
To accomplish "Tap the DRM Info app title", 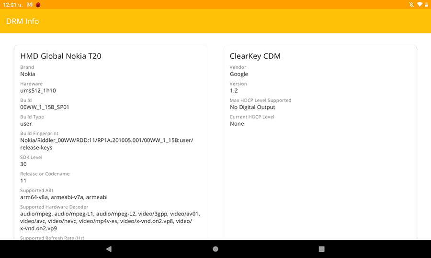I will (23, 21).
